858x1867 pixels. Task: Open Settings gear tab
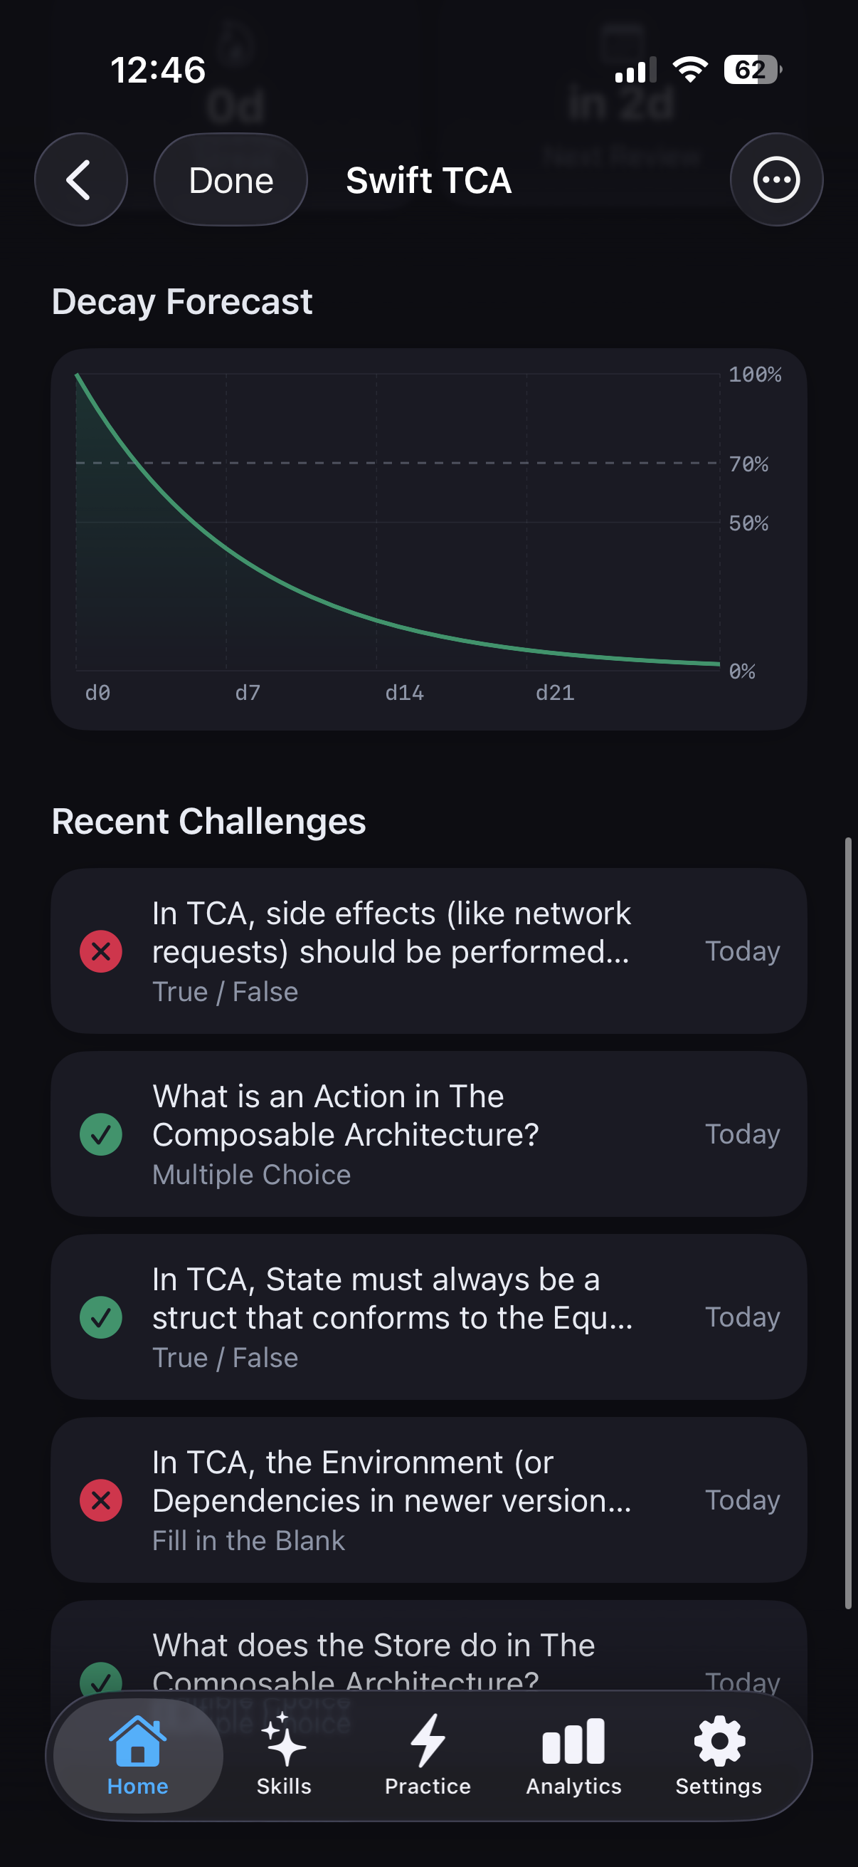pyautogui.click(x=719, y=1754)
